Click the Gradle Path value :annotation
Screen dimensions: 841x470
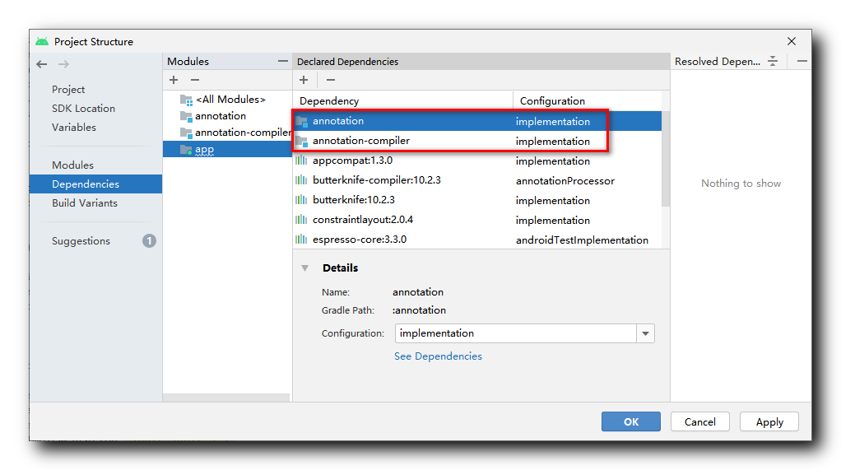coord(420,310)
